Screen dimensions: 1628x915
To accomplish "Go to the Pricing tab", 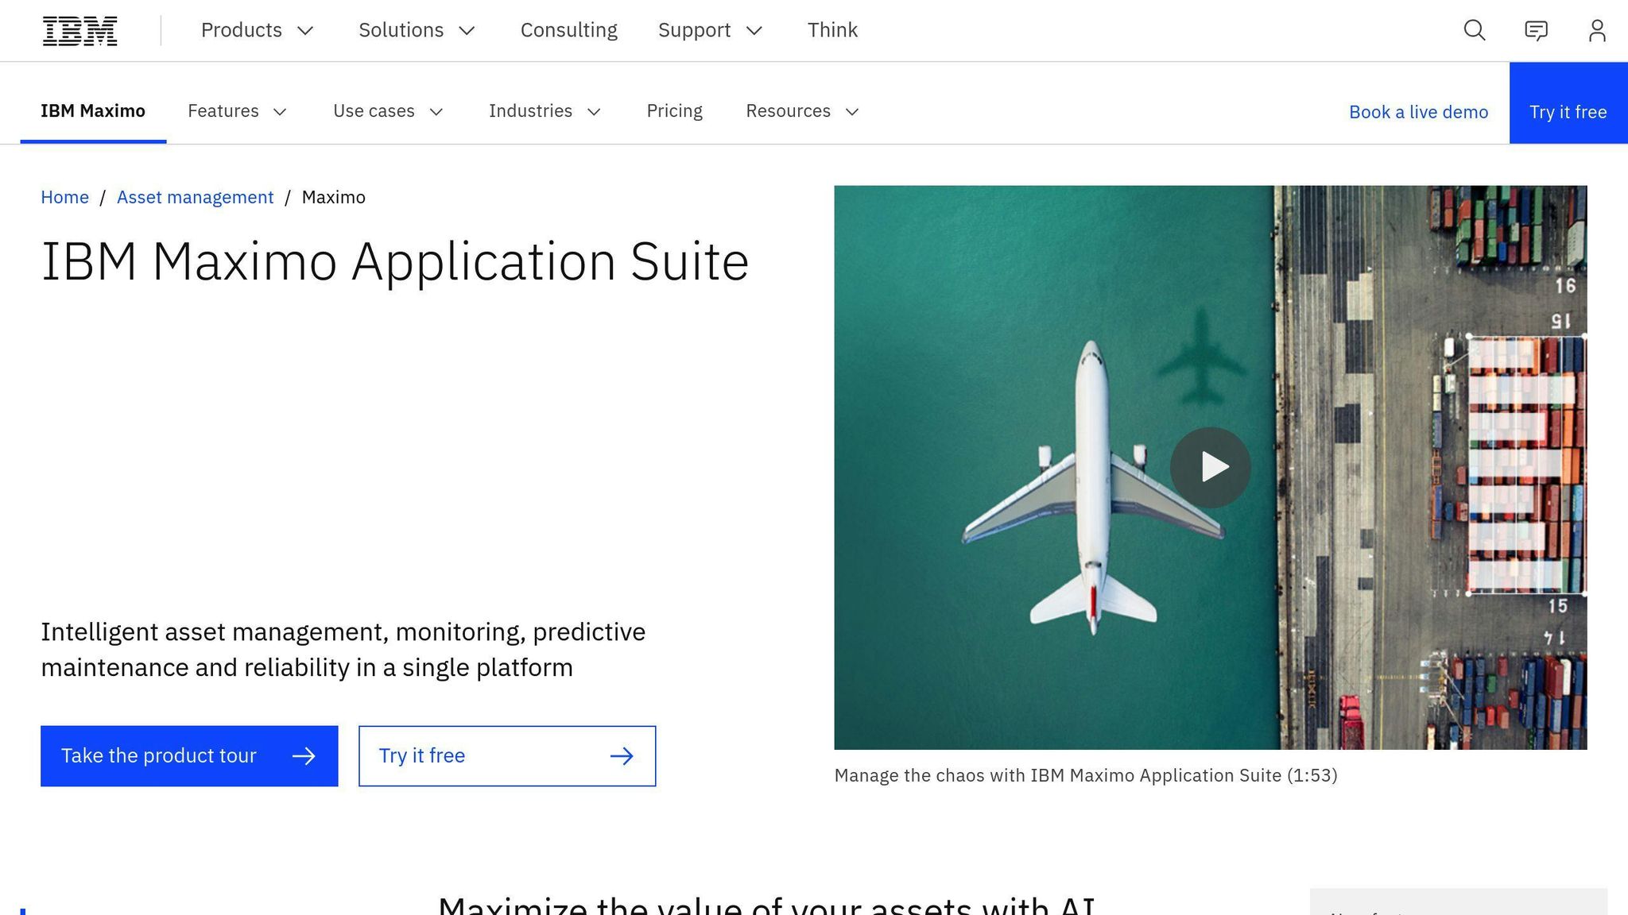I will [x=674, y=111].
